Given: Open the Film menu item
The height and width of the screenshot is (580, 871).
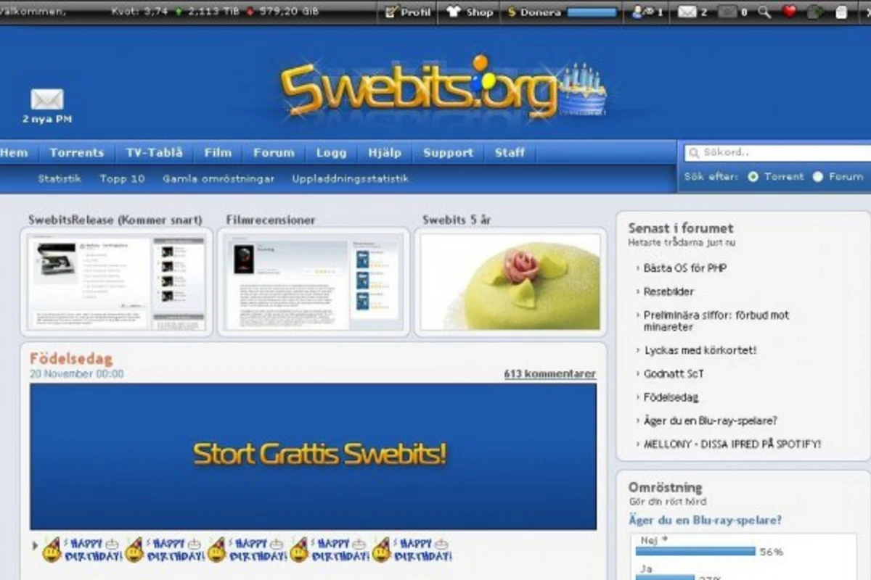Looking at the screenshot, I should [x=218, y=152].
